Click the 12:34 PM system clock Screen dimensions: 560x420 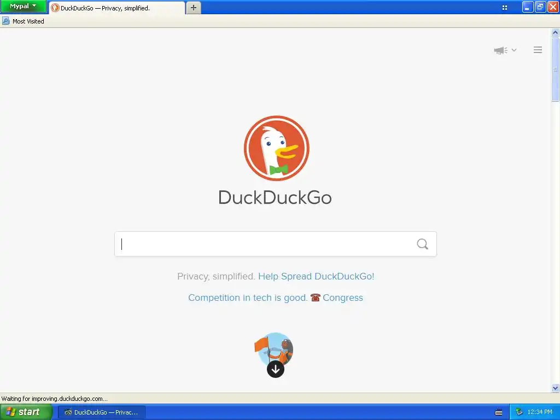click(540, 412)
